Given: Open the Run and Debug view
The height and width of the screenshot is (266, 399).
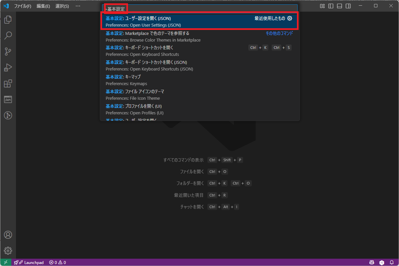Looking at the screenshot, I should tap(8, 67).
